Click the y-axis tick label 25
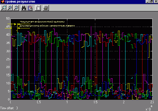Image resolution: width=158 pixels, height=111 pixels. click(8, 59)
